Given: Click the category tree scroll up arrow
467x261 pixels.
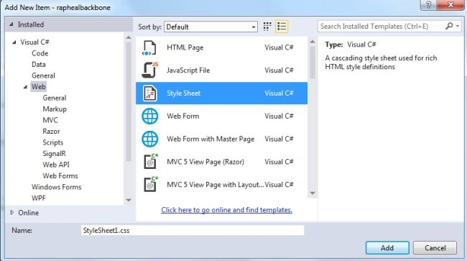Looking at the screenshot, I should click(x=129, y=37).
